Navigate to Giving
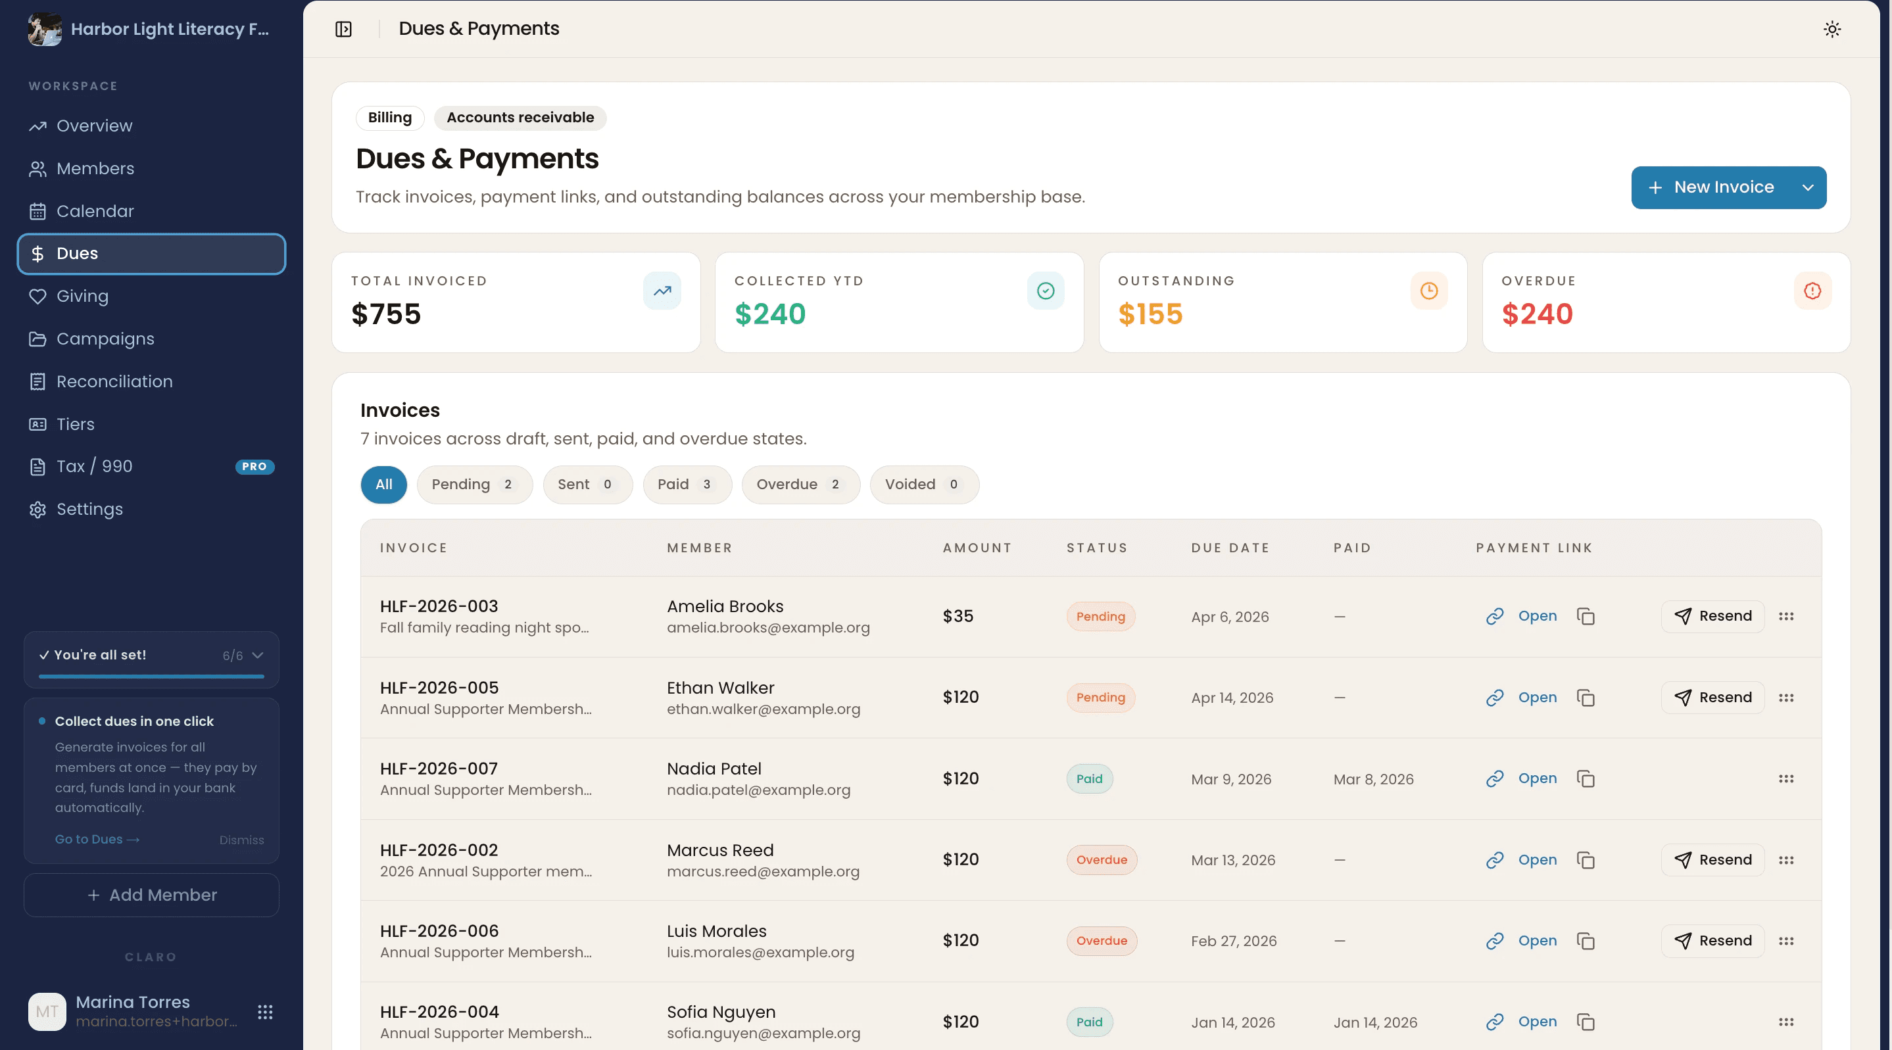The image size is (1892, 1050). 151,296
